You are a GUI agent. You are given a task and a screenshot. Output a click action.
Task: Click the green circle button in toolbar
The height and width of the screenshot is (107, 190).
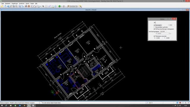point(59,6)
